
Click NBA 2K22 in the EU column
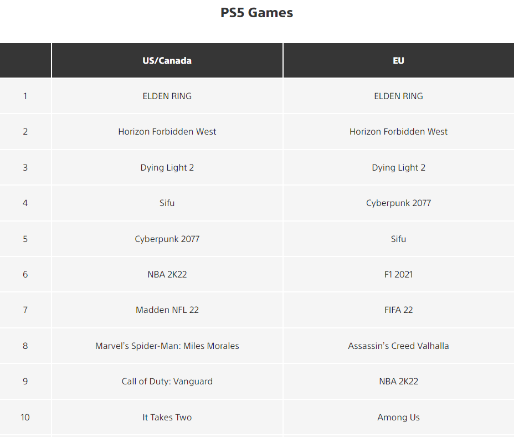[399, 382]
